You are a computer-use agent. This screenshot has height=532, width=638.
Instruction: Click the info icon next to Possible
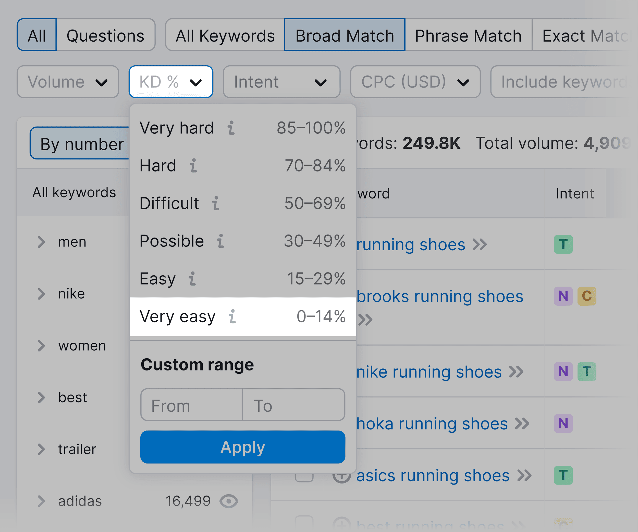221,241
